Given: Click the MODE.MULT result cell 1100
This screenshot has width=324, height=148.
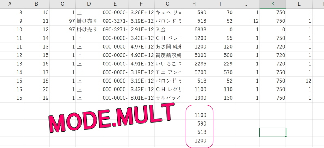Looking at the screenshot, I should point(194,115).
